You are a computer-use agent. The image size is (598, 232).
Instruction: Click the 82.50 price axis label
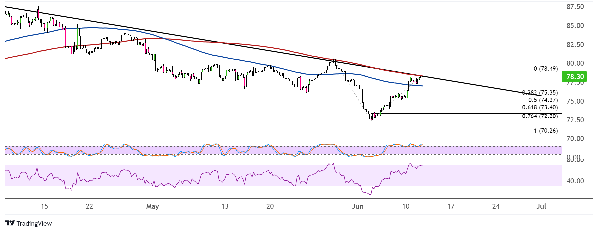click(575, 45)
